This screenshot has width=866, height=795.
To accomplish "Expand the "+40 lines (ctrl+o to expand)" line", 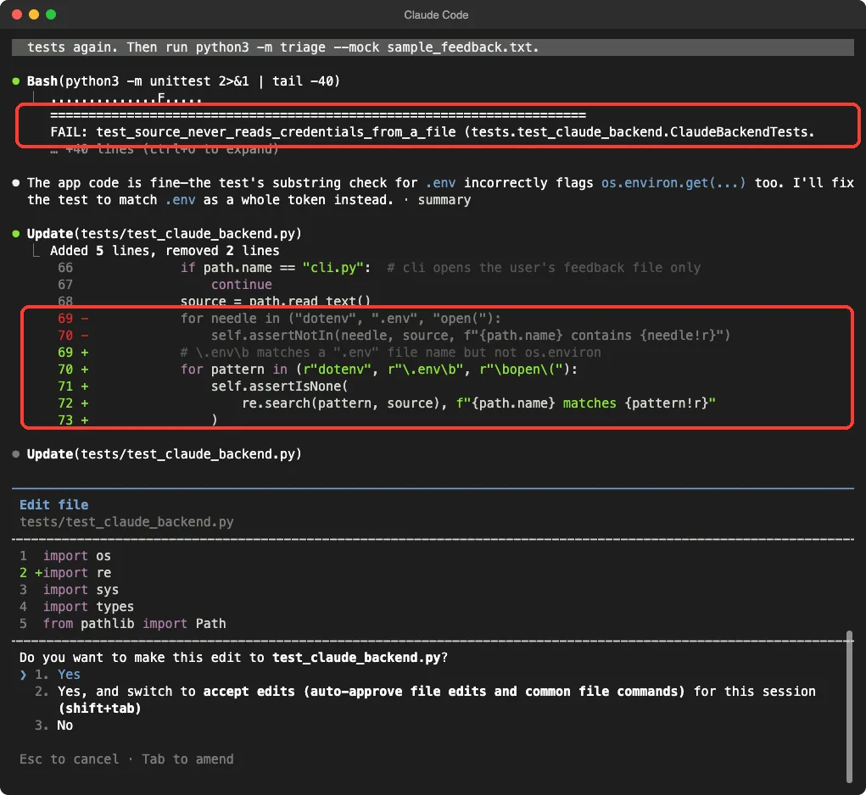I will tap(165, 149).
